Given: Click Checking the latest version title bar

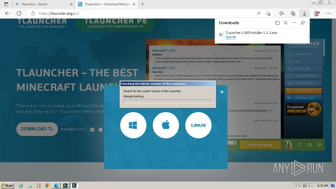Looking at the screenshot, I should click(168, 84).
